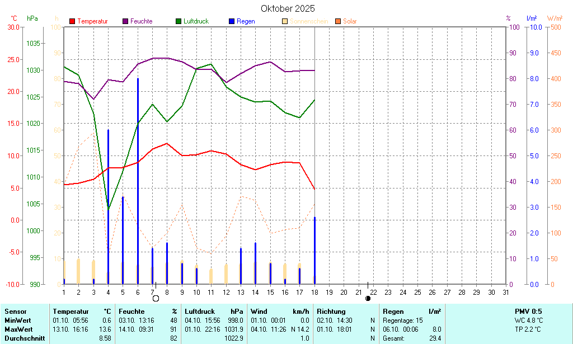Screen dimensions: 573x344
Task: Click day 31 on the x-axis
Action: click(x=506, y=292)
